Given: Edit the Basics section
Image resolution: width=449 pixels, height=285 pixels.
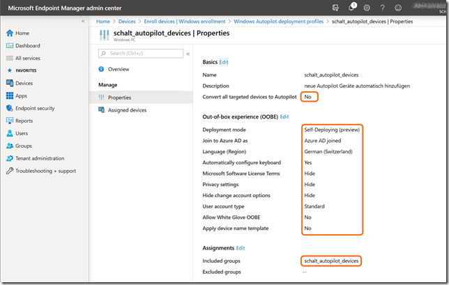Looking at the screenshot, I should click(x=224, y=62).
